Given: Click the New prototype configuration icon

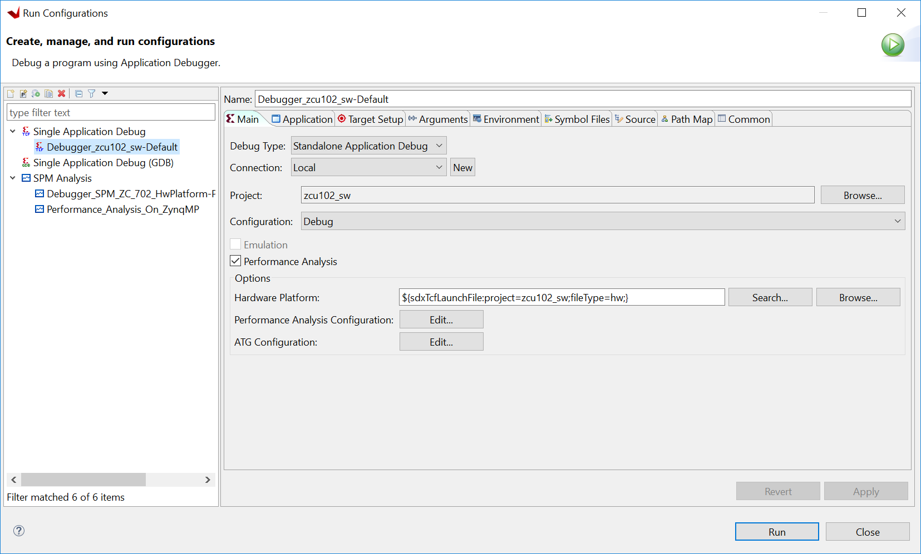Looking at the screenshot, I should (23, 94).
